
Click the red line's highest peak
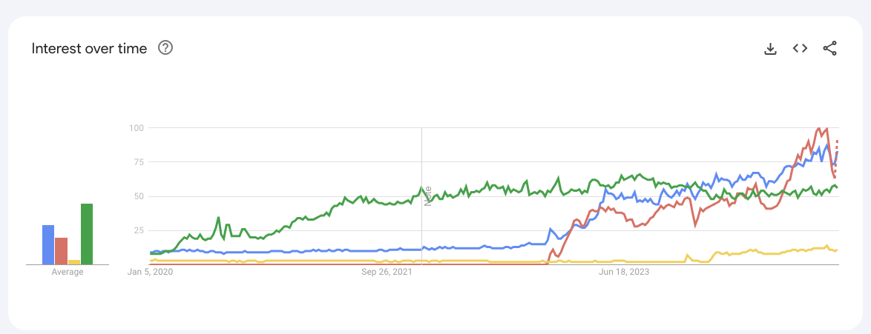click(818, 129)
